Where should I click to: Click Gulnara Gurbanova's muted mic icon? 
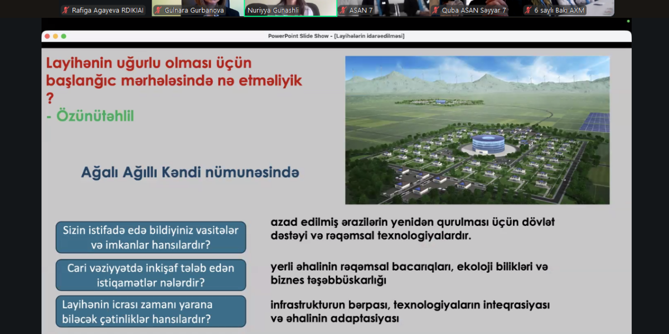coord(158,10)
